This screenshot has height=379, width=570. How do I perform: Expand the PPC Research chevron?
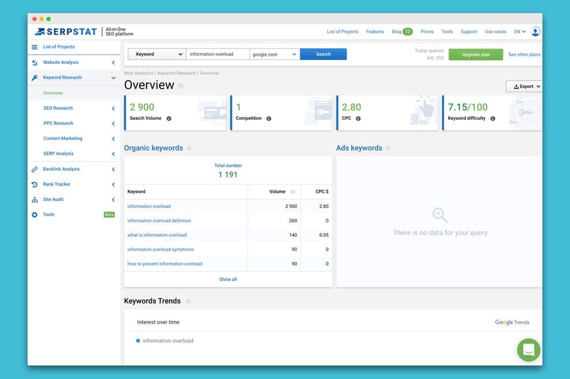pos(114,123)
